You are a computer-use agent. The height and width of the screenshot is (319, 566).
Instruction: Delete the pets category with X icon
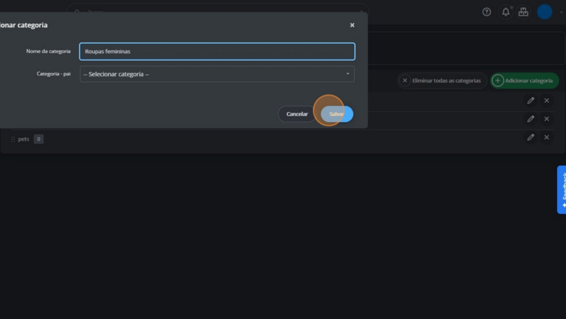tap(547, 137)
